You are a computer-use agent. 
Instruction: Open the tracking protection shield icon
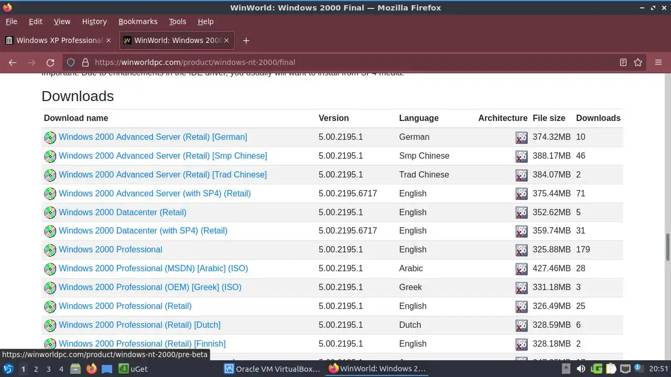pos(71,62)
